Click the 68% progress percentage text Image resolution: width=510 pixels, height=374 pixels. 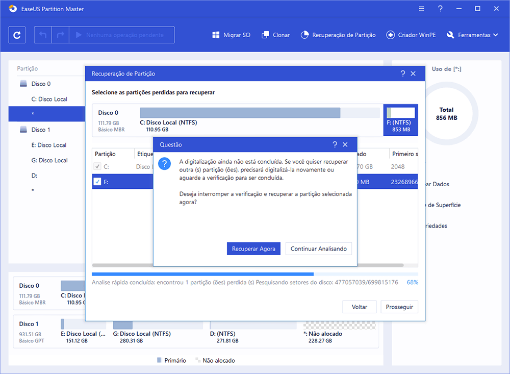[x=412, y=282]
